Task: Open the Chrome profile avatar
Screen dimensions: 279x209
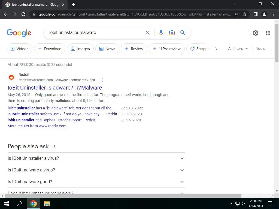Action: pos(264,14)
